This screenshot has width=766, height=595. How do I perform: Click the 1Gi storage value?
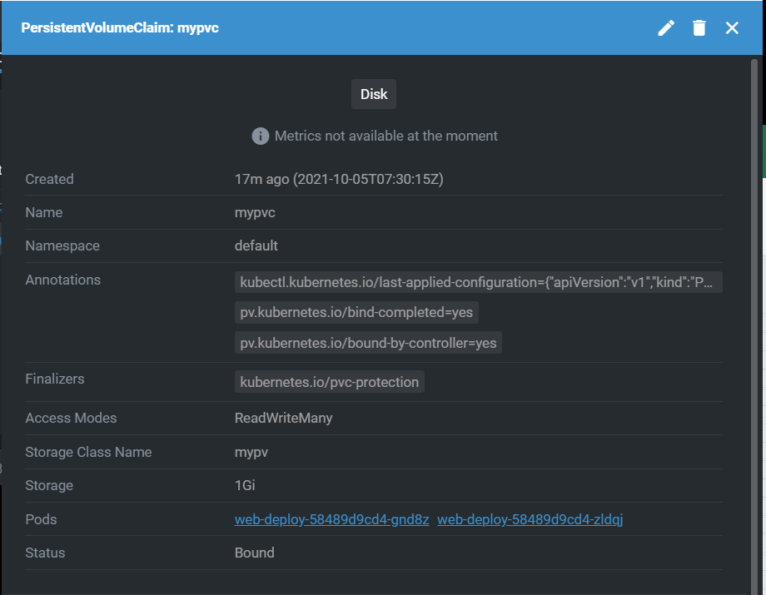point(247,485)
